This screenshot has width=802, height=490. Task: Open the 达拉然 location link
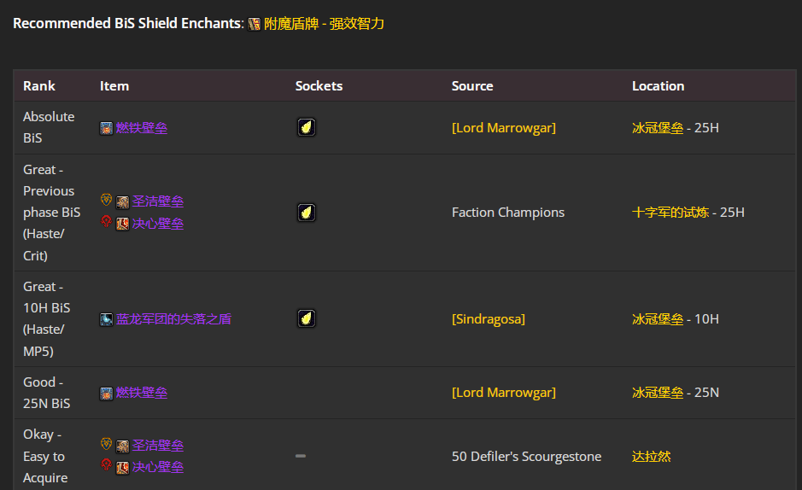coord(651,457)
